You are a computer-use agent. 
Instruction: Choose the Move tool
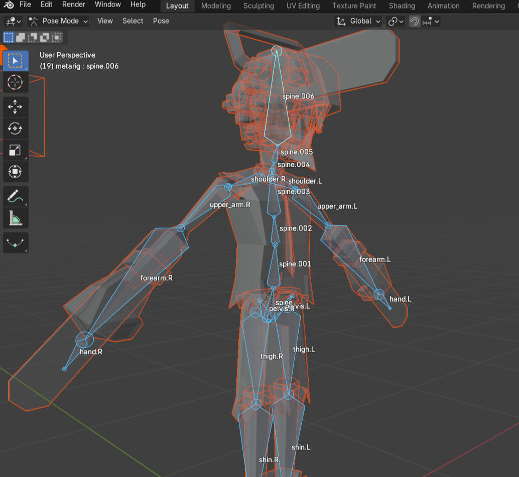pos(15,107)
